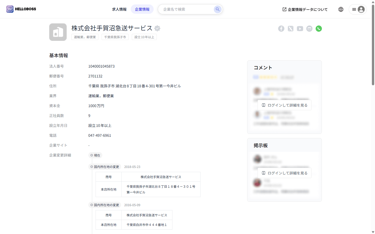Click the 千葉県我孫子市 tag

click(x=115, y=37)
